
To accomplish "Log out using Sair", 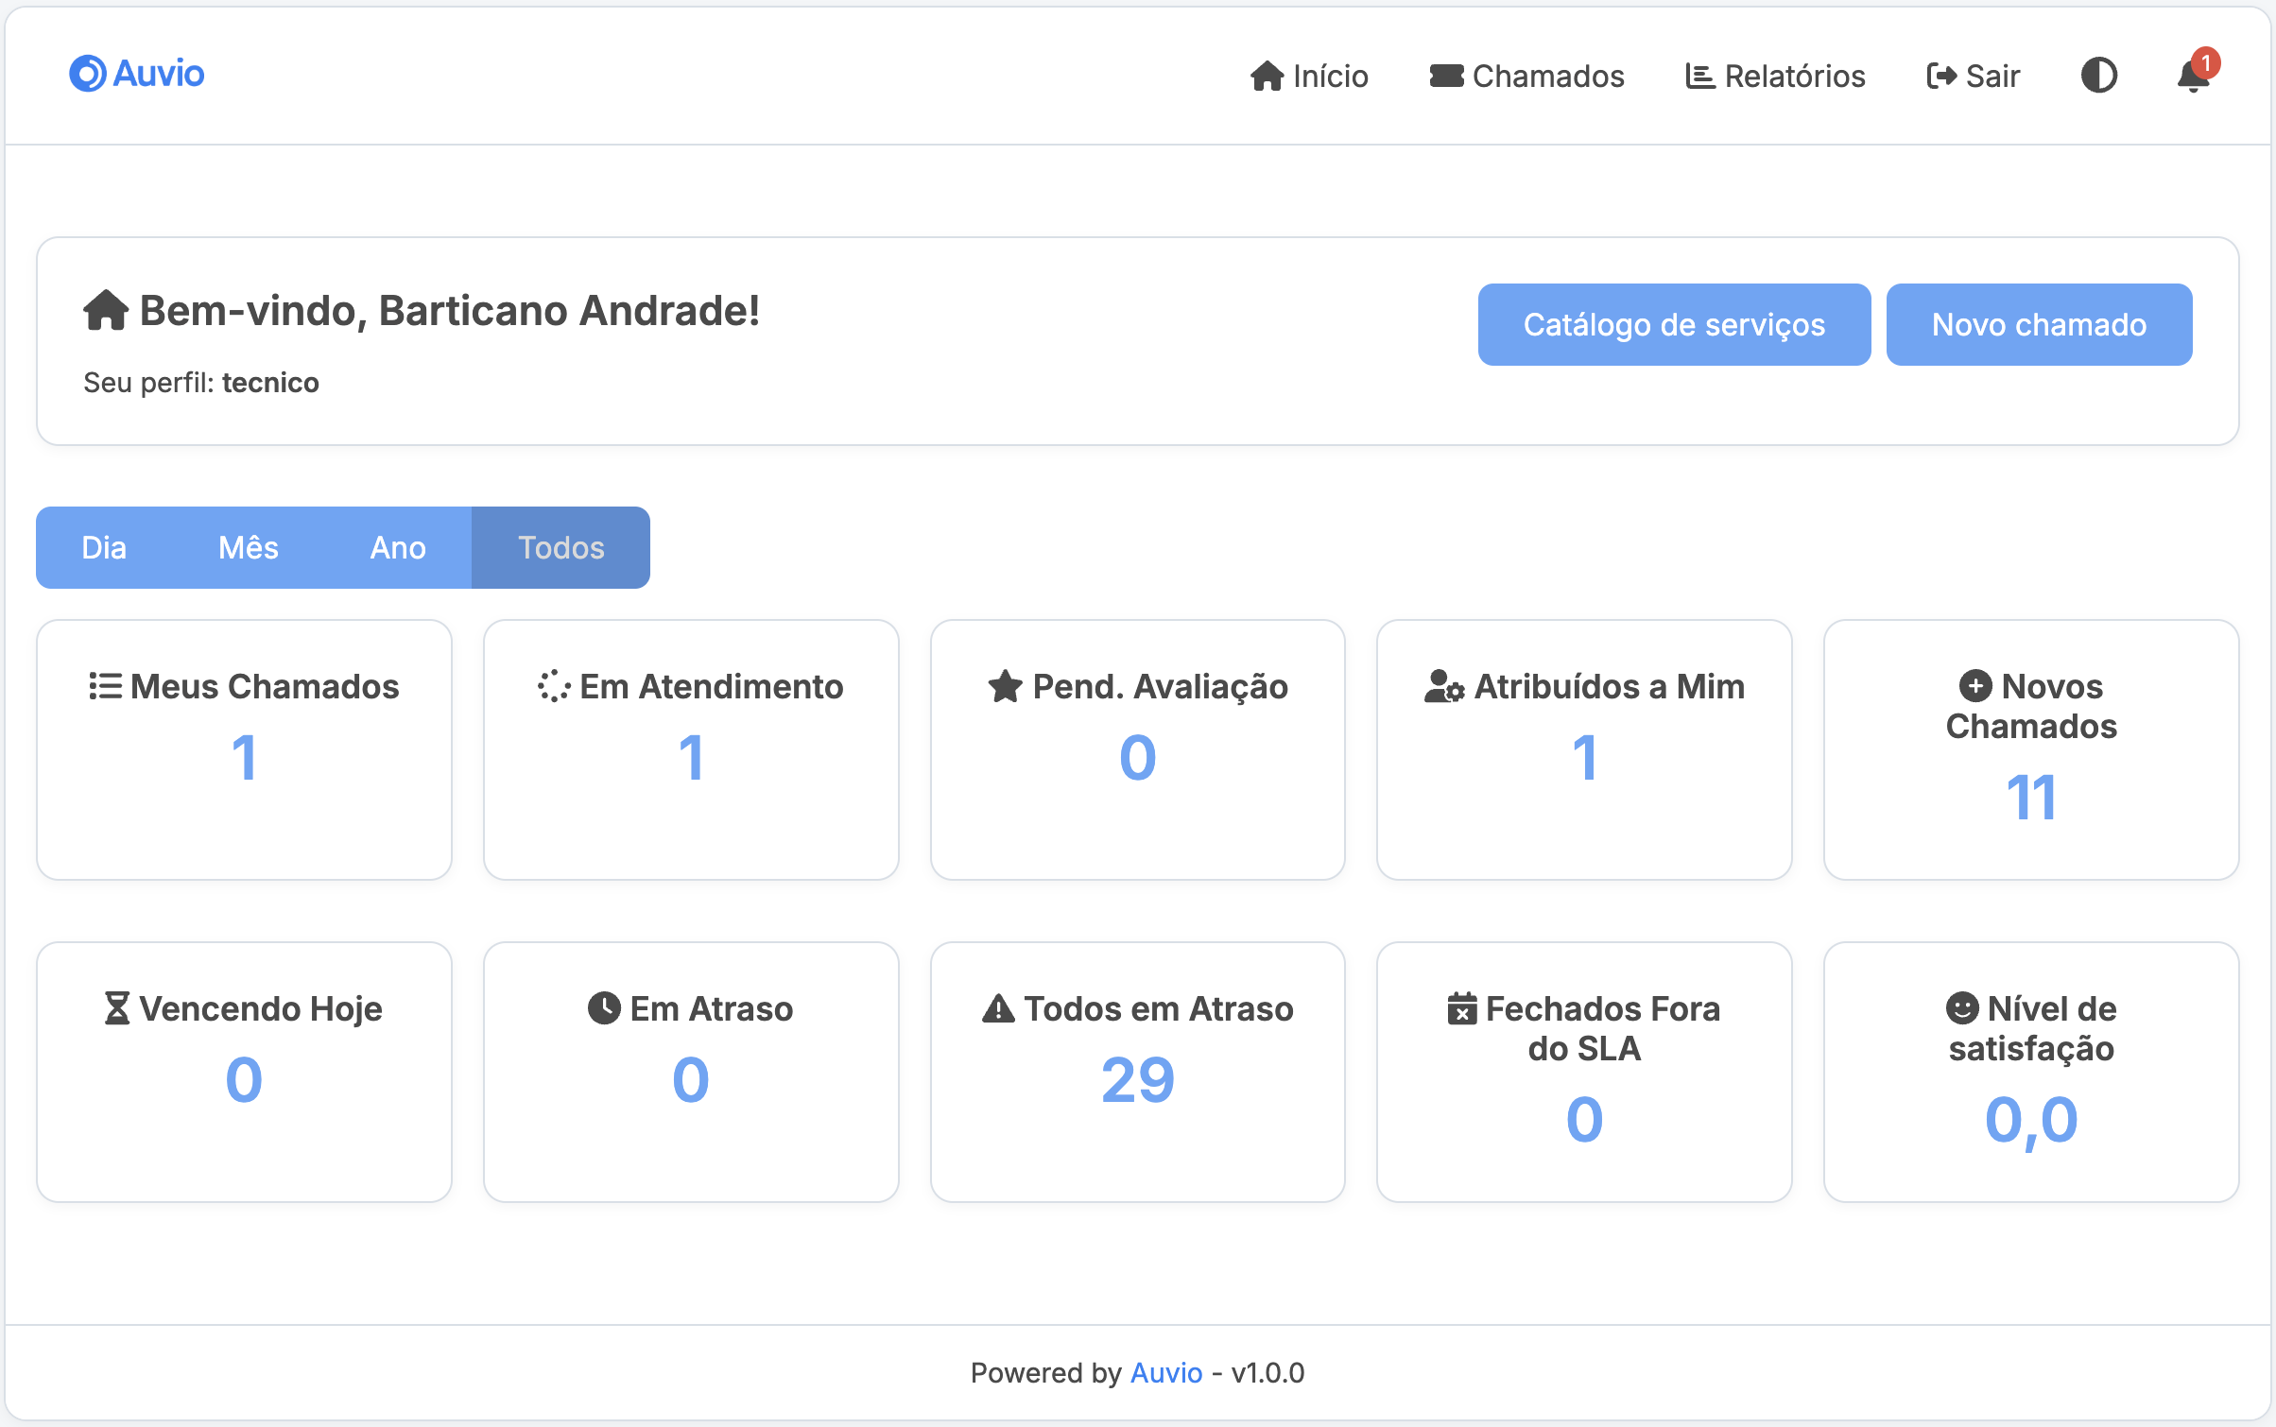I will point(1973,76).
